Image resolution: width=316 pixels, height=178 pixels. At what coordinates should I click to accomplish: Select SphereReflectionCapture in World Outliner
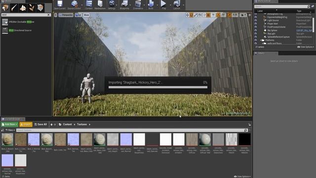pos(278,37)
